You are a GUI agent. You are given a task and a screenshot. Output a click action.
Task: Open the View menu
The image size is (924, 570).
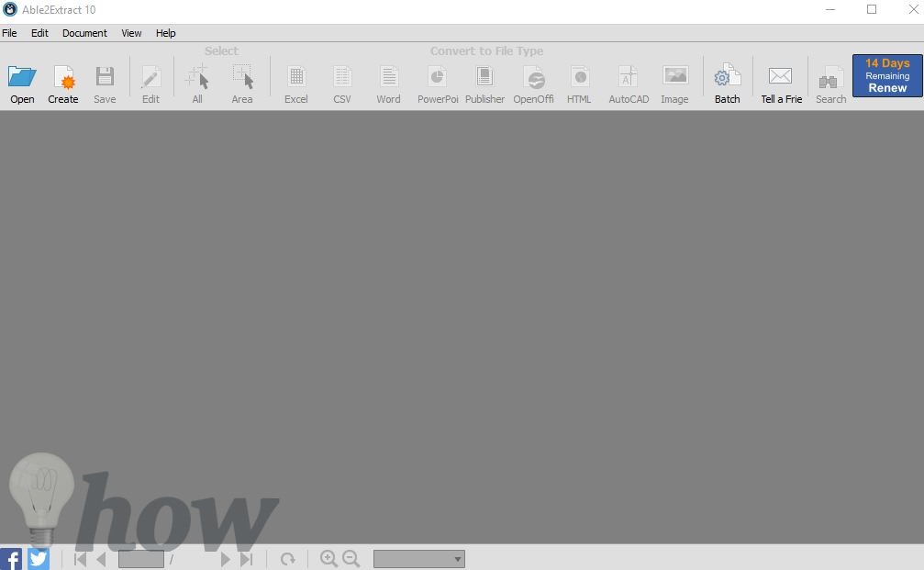pos(131,33)
